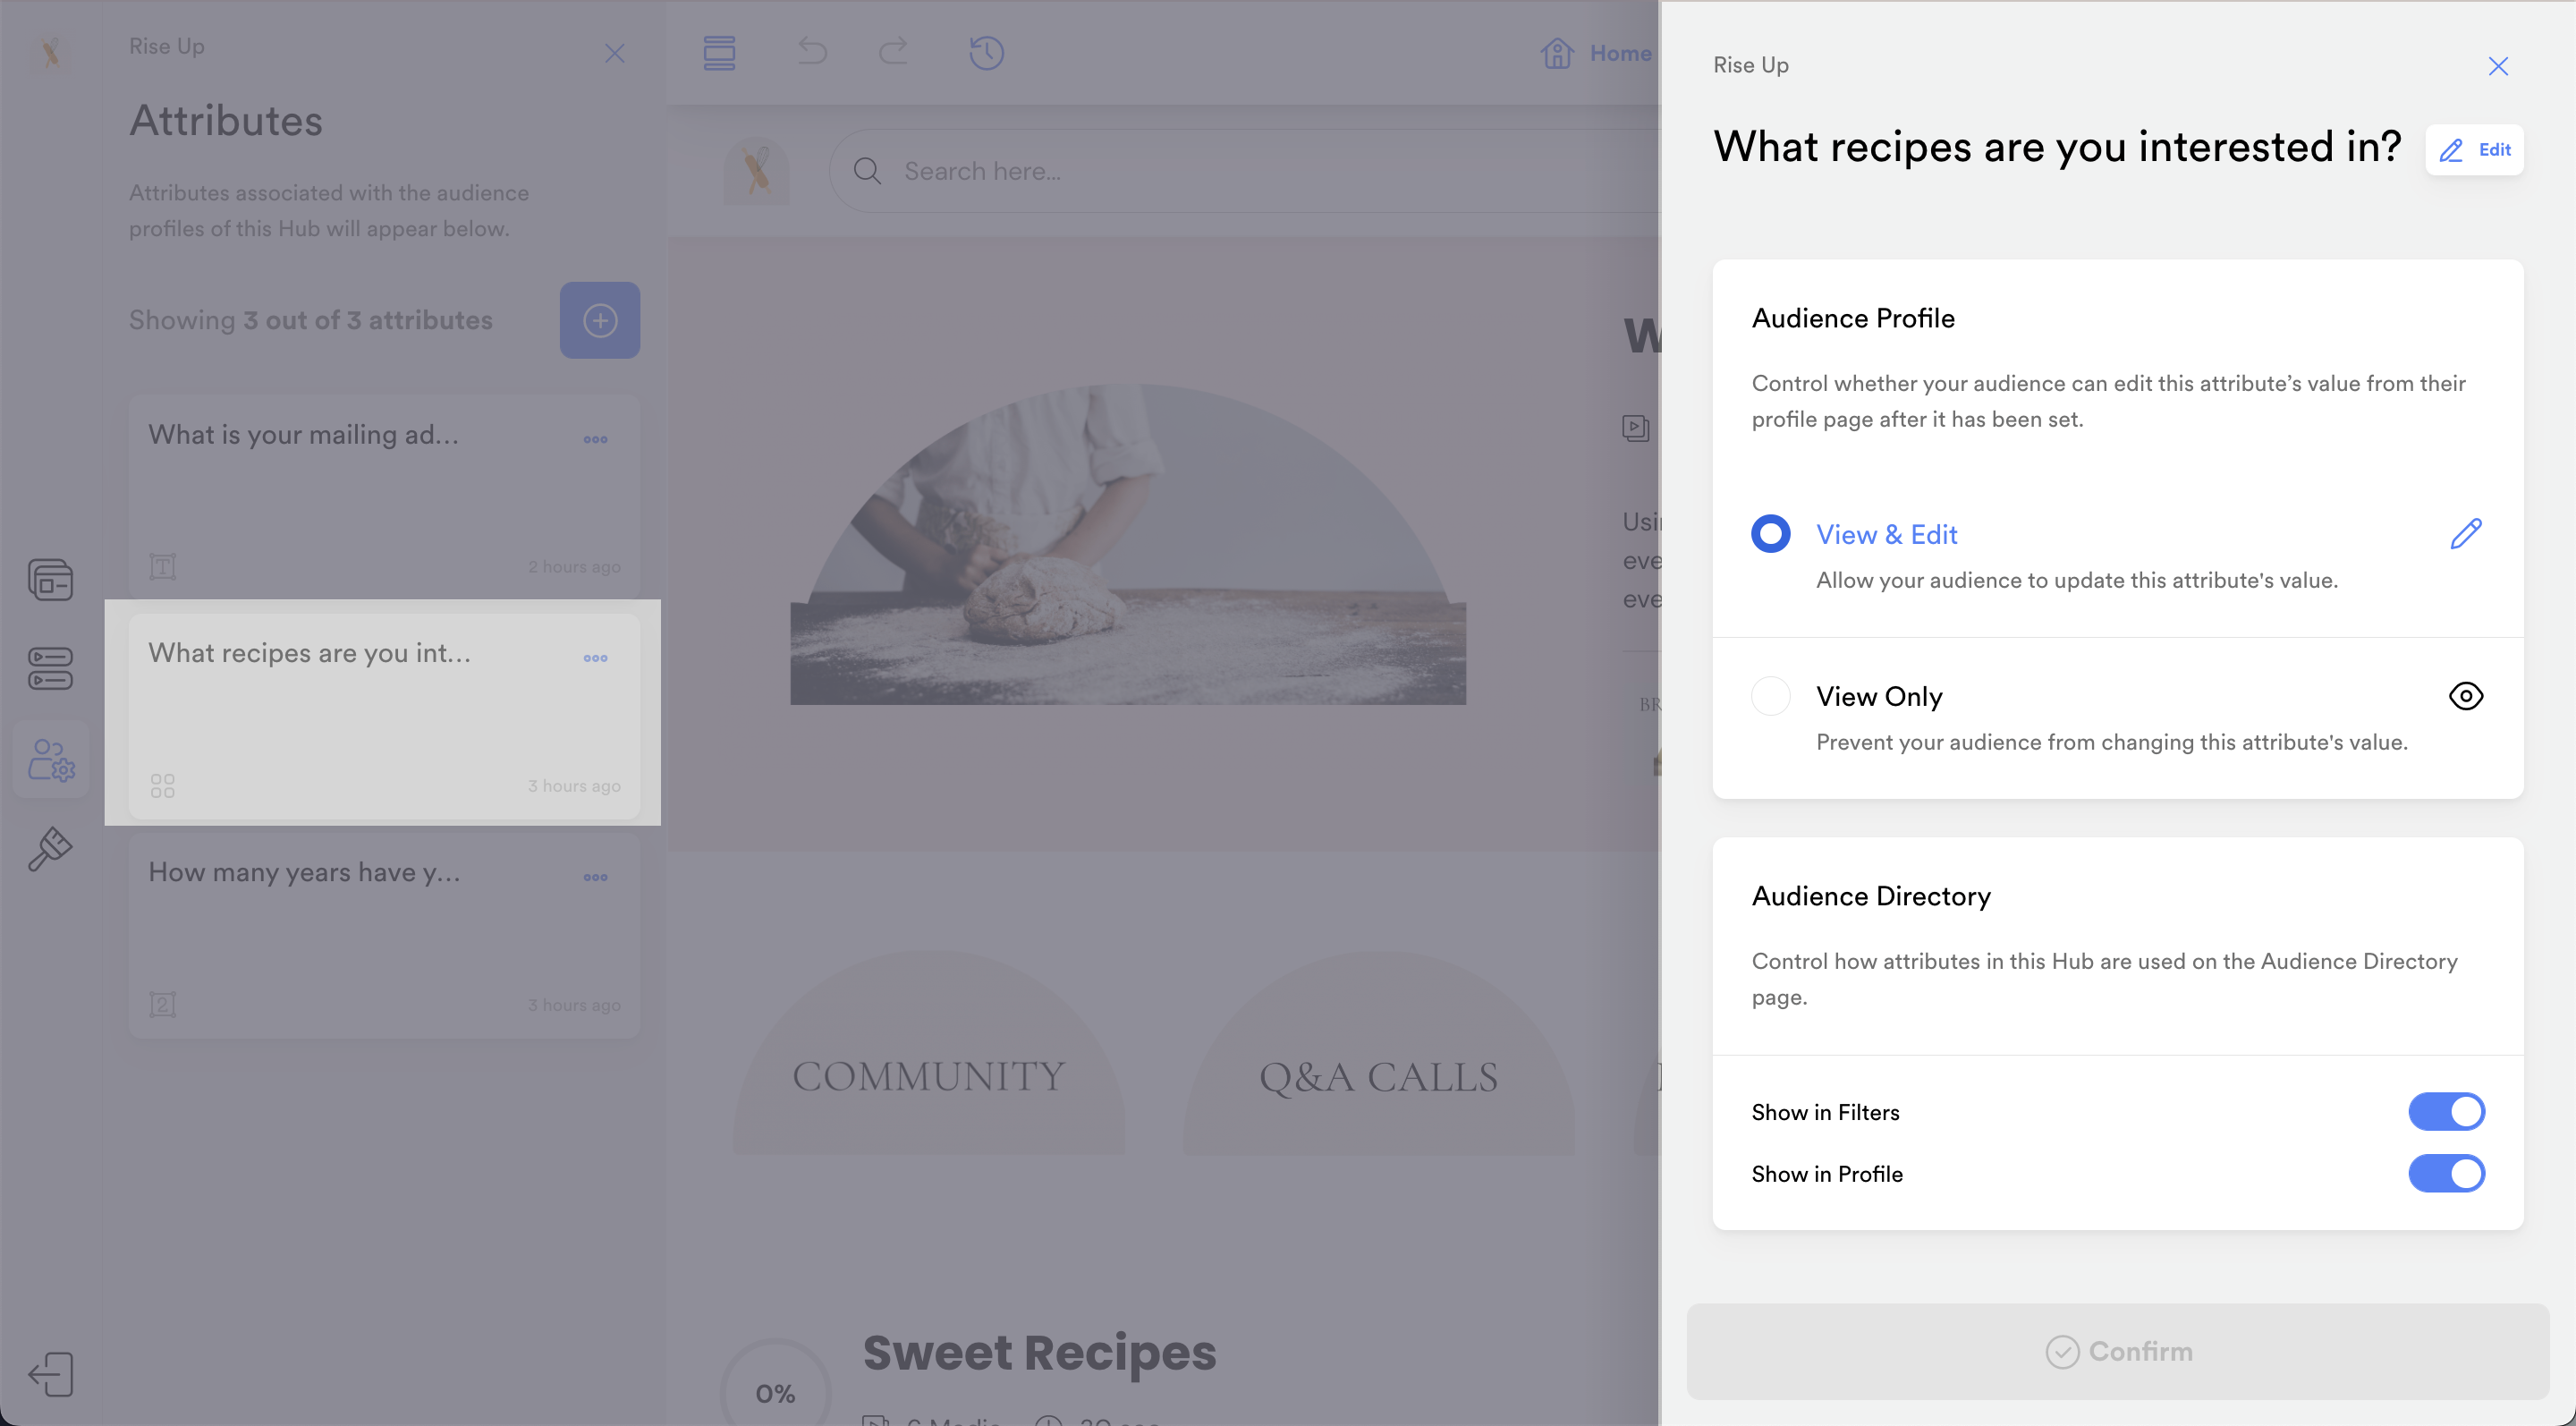Open the version history clock icon
The height and width of the screenshot is (1426, 2576).
[x=986, y=52]
